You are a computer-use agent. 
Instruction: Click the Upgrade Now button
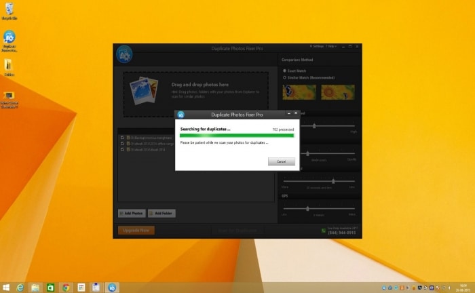click(x=136, y=230)
